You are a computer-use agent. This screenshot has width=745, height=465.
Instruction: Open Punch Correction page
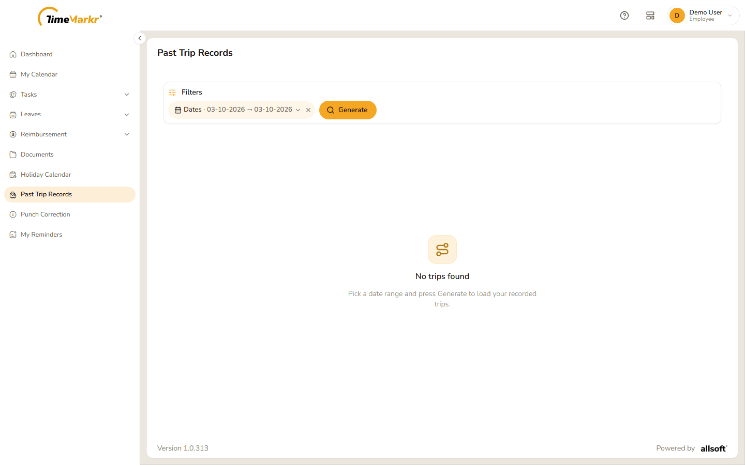click(70, 214)
